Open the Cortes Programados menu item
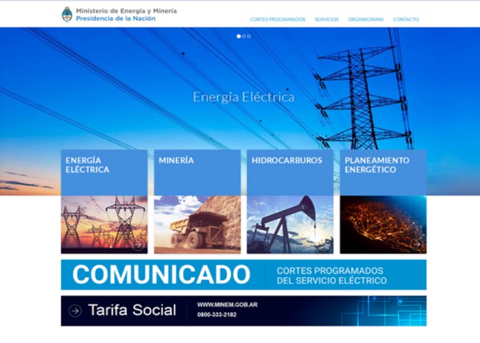Image resolution: width=480 pixels, height=343 pixels. [x=278, y=19]
